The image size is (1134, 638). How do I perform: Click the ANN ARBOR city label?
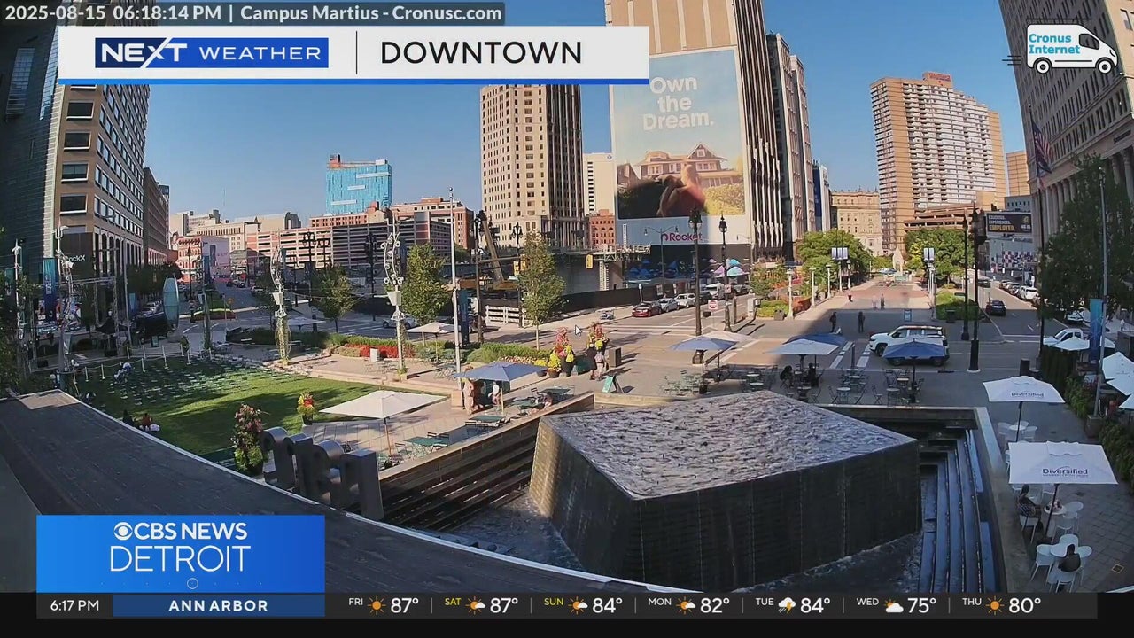pos(218,606)
